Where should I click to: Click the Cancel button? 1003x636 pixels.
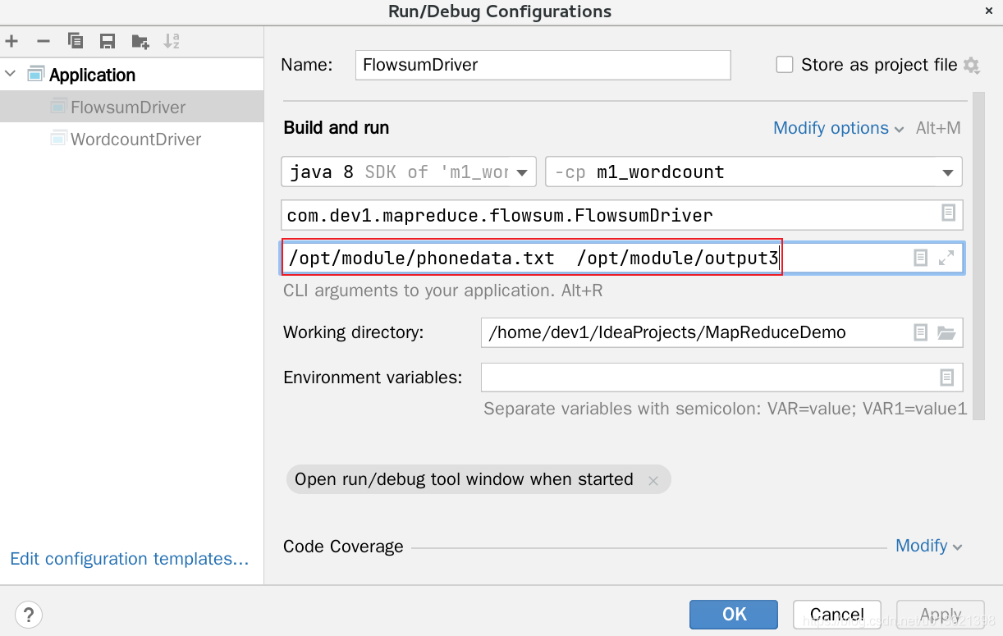[x=837, y=614]
